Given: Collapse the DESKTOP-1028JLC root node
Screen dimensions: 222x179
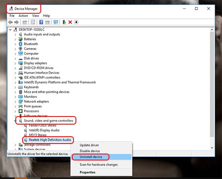Looking at the screenshot, I should click(x=10, y=29).
